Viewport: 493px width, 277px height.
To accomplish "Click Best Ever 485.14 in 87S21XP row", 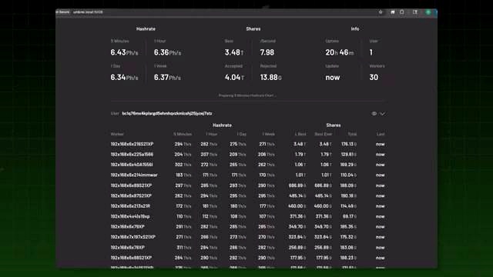I will tap(324, 195).
